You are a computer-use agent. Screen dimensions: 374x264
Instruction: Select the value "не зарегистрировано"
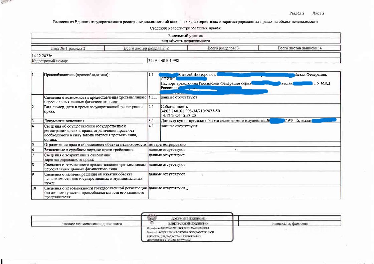(167, 144)
